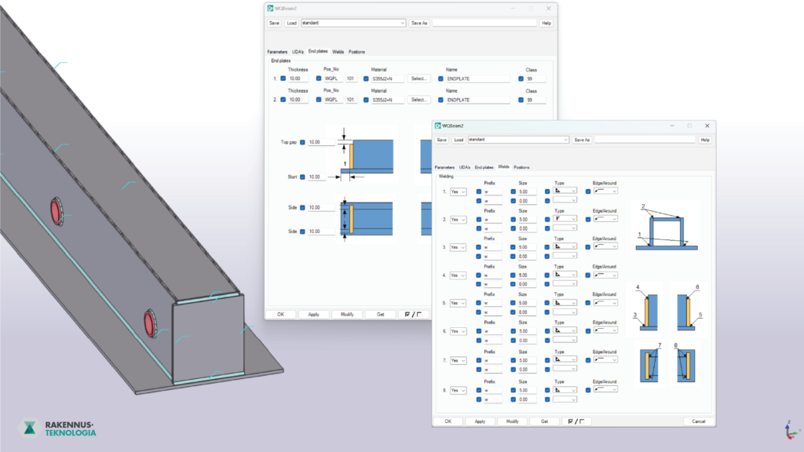Click the Size field of weld 3

(x=528, y=247)
